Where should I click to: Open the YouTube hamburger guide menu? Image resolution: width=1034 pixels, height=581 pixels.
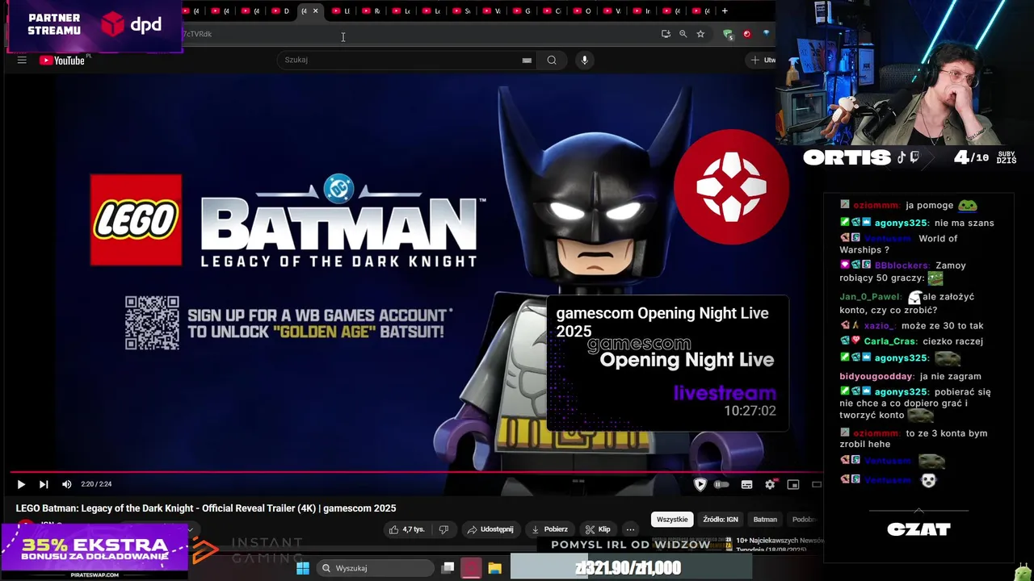point(22,60)
